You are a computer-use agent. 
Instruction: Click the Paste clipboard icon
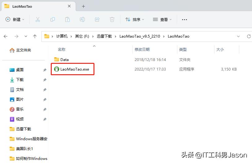point(67,19)
